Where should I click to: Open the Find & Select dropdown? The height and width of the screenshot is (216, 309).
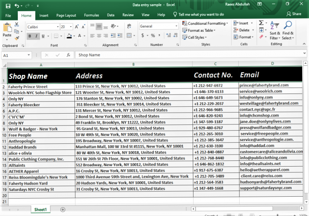coord(288,31)
